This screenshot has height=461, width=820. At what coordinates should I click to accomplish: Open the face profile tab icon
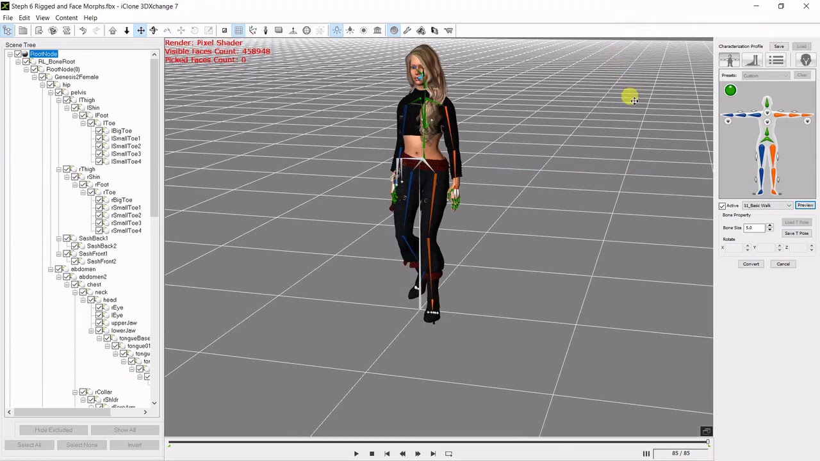(805, 60)
